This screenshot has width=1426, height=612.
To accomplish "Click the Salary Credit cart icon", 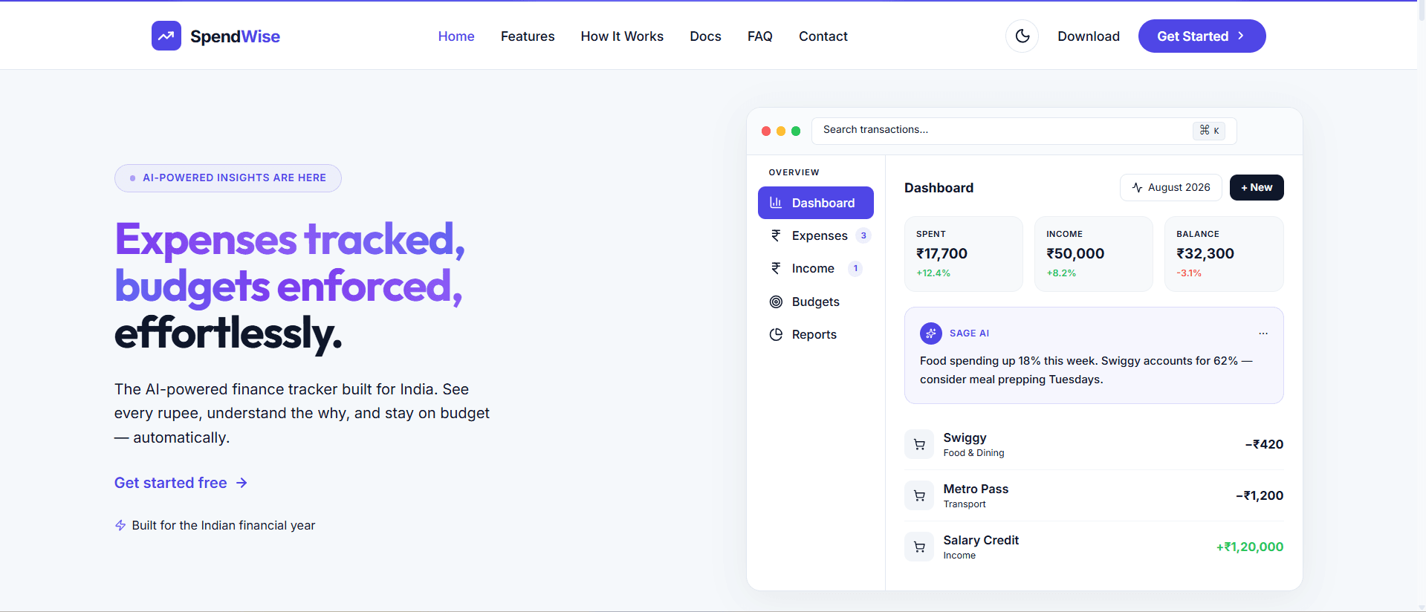I will click(919, 547).
